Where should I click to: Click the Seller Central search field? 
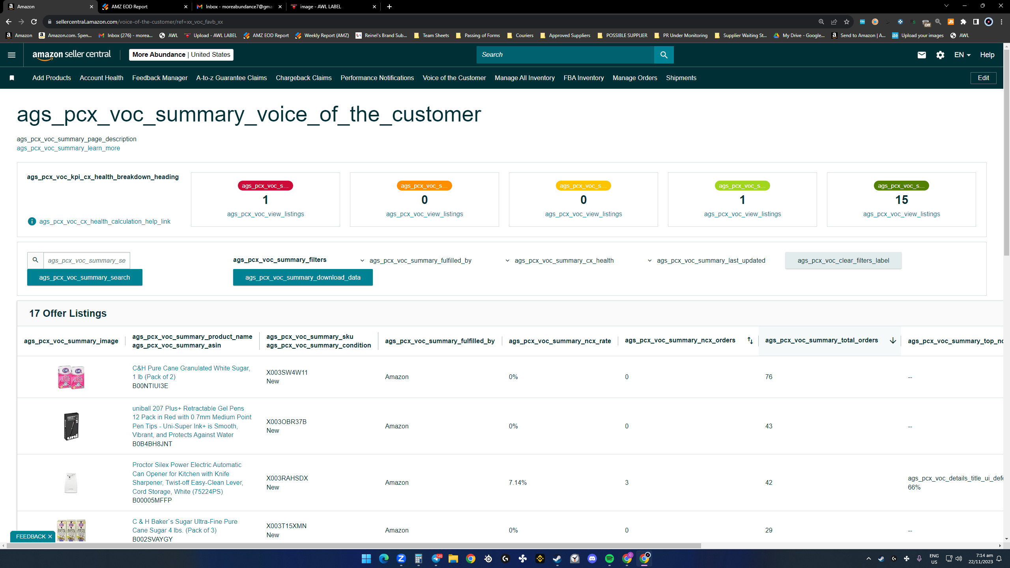pyautogui.click(x=565, y=55)
